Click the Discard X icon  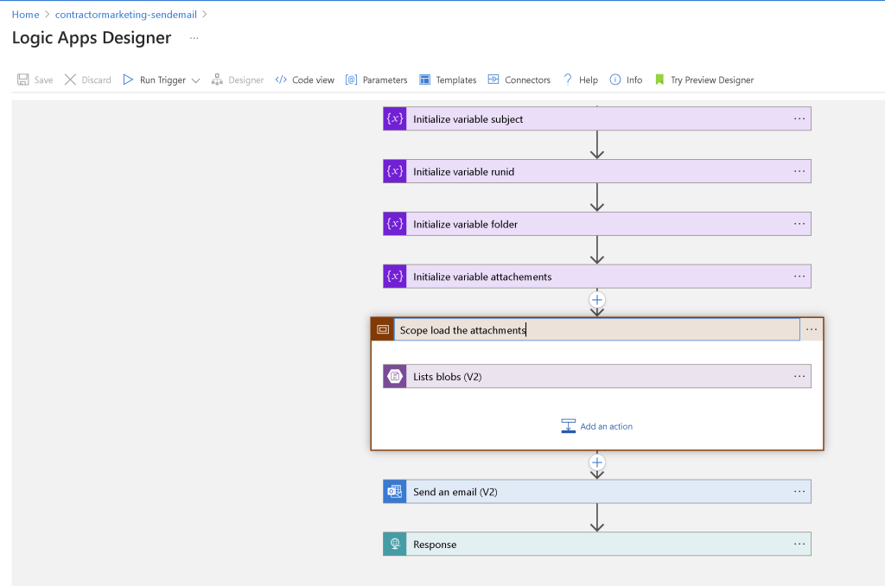coord(70,80)
